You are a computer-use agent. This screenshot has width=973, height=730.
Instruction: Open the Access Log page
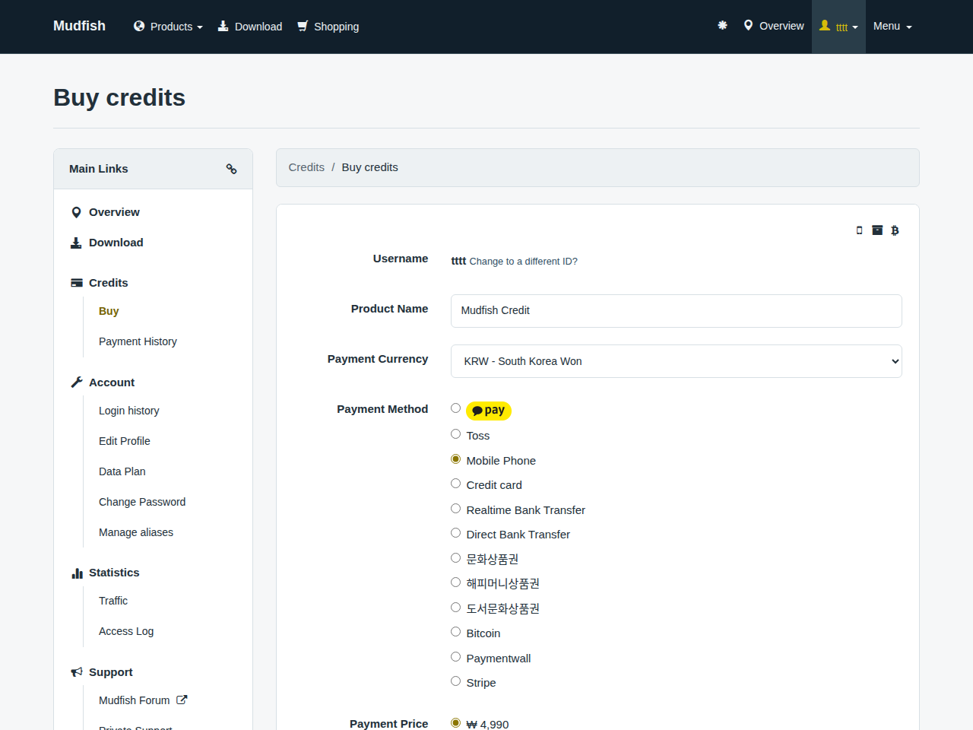pyautogui.click(x=126, y=631)
